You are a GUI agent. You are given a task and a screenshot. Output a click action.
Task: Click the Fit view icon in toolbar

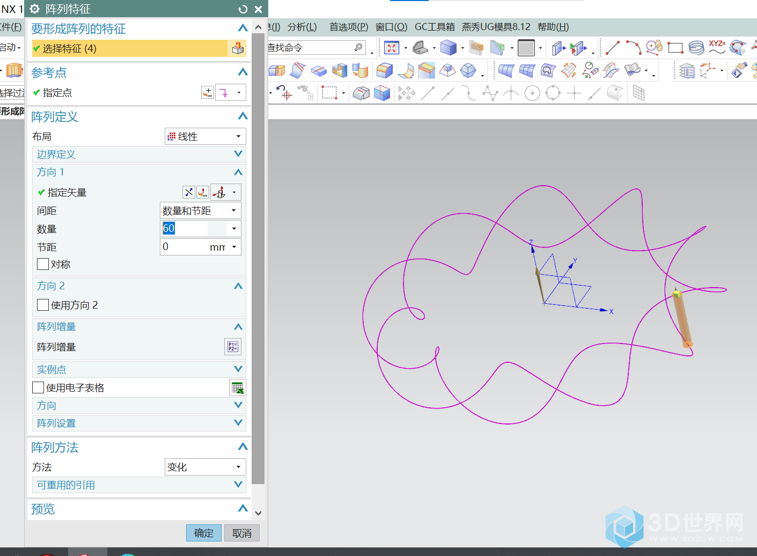[392, 48]
